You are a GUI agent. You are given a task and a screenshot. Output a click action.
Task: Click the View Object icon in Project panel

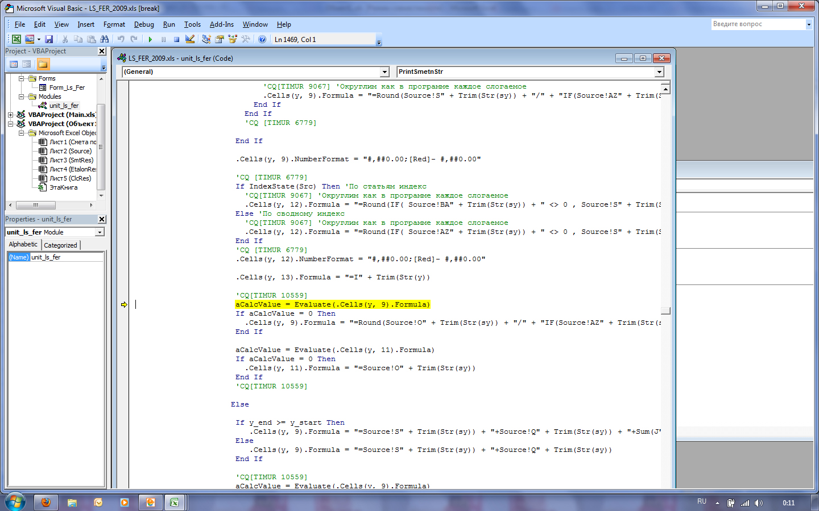(26, 64)
